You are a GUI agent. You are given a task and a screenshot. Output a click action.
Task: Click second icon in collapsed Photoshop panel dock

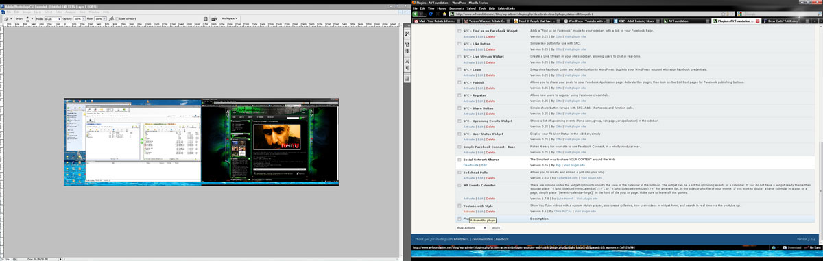[x=407, y=44]
